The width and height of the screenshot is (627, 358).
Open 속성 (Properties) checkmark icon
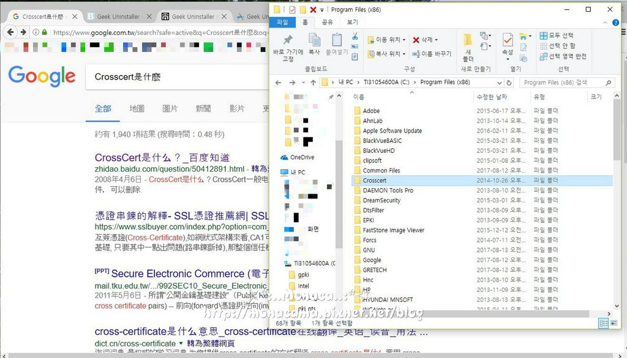click(508, 40)
